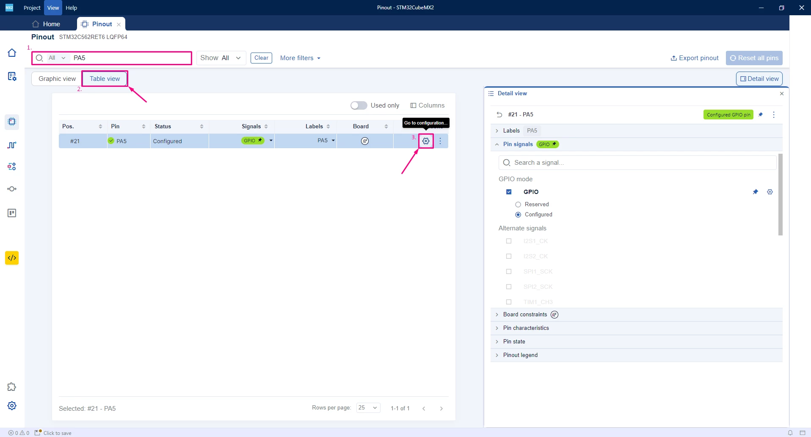This screenshot has height=437, width=811.
Task: Switch to Graphic view
Action: click(x=57, y=79)
